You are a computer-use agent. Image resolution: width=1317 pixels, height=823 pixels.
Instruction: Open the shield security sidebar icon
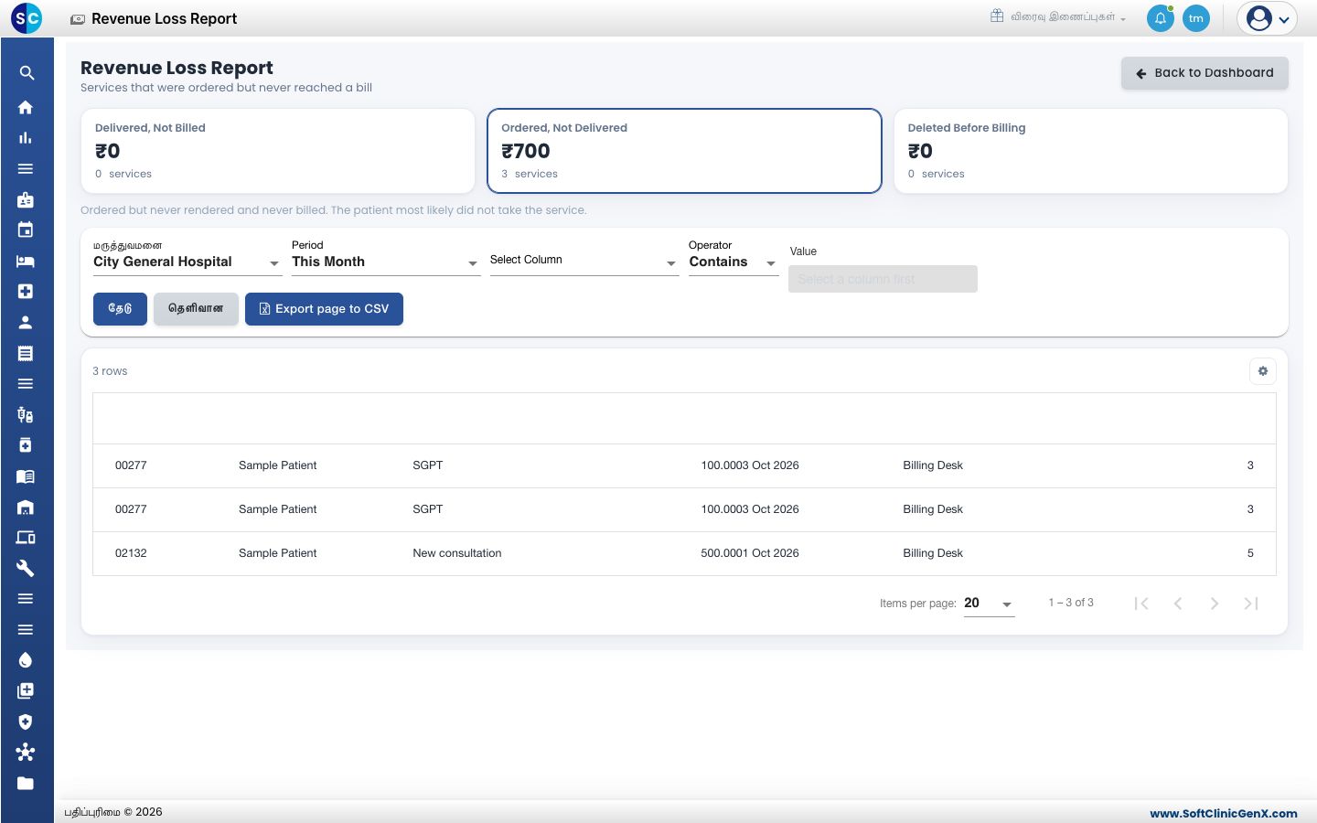coord(26,721)
